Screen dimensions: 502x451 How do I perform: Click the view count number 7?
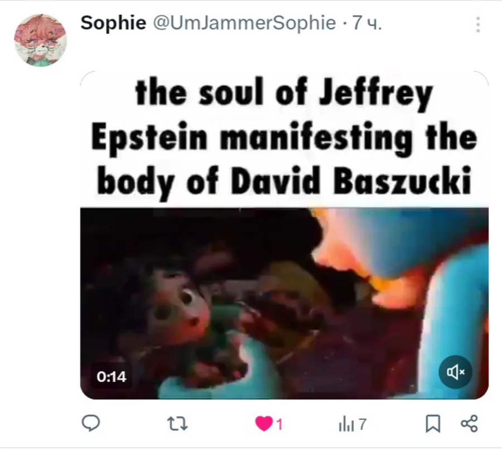363,424
